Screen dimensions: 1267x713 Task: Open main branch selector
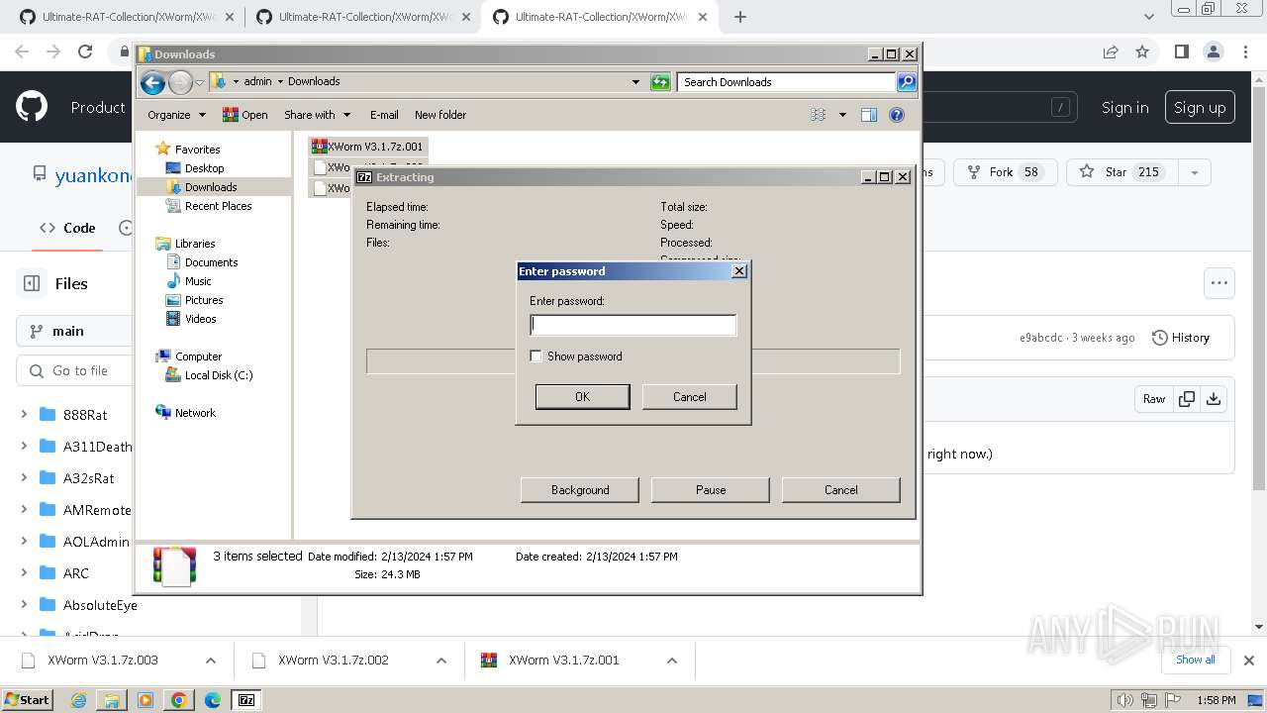(x=73, y=331)
